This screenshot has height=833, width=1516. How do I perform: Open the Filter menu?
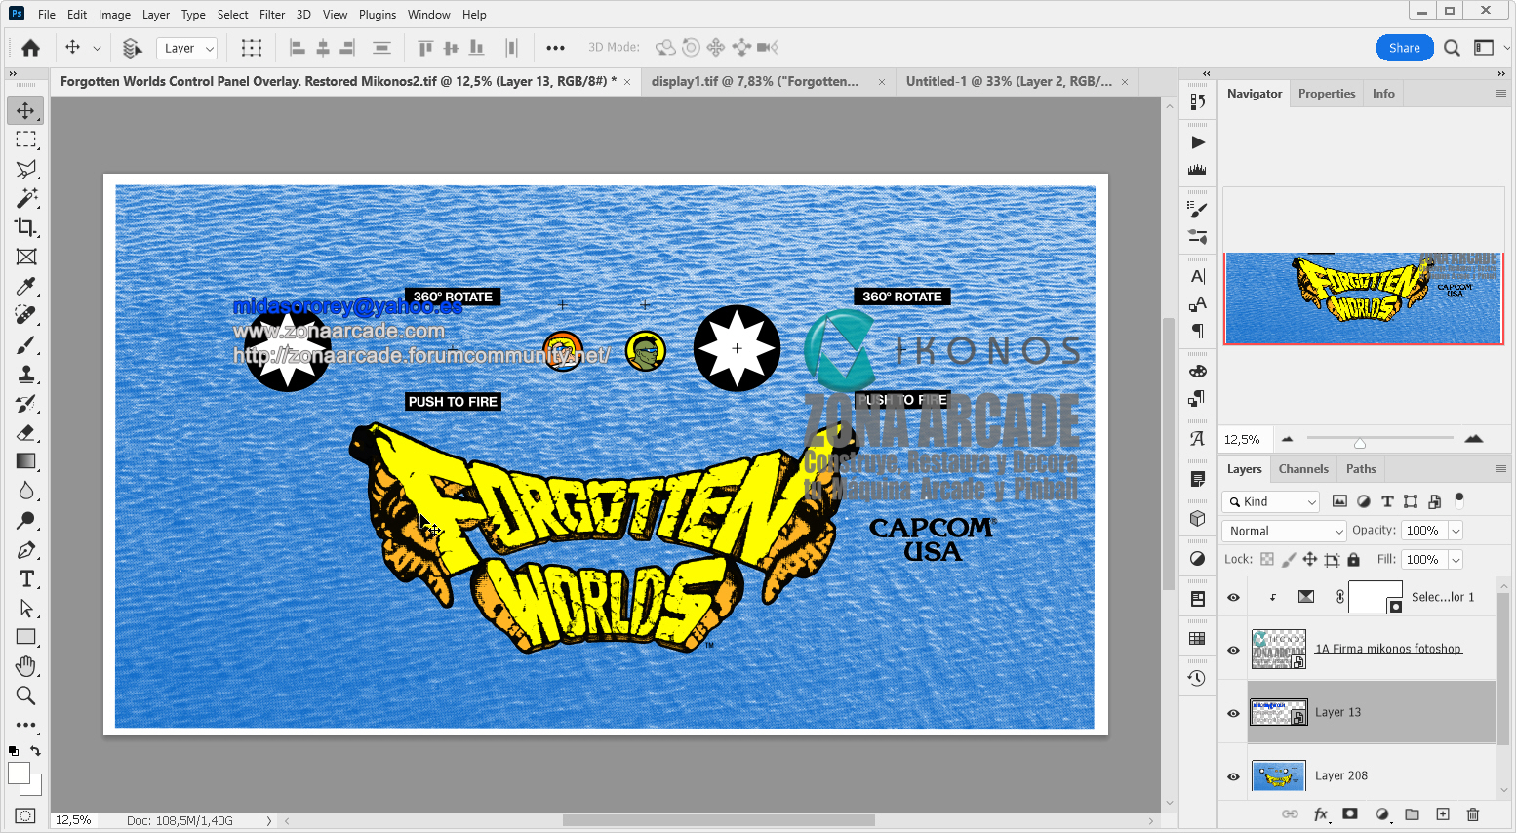pos(271,14)
